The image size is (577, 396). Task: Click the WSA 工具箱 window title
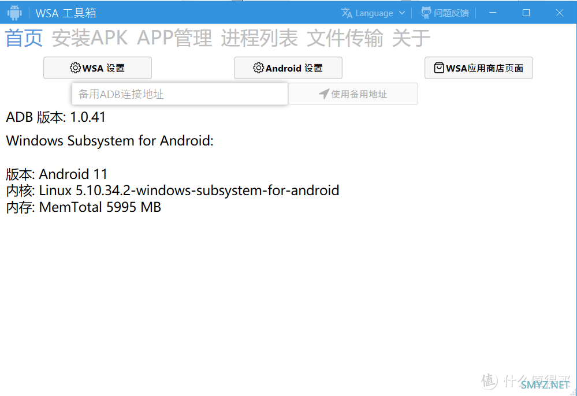pyautogui.click(x=66, y=13)
